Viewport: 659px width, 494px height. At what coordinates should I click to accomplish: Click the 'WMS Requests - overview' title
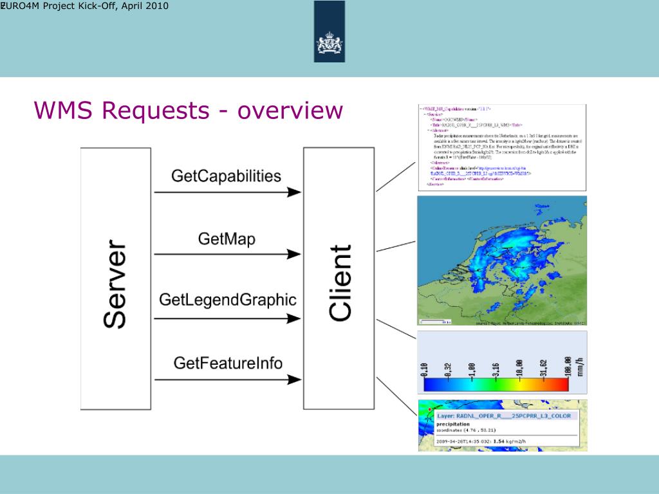pos(189,111)
